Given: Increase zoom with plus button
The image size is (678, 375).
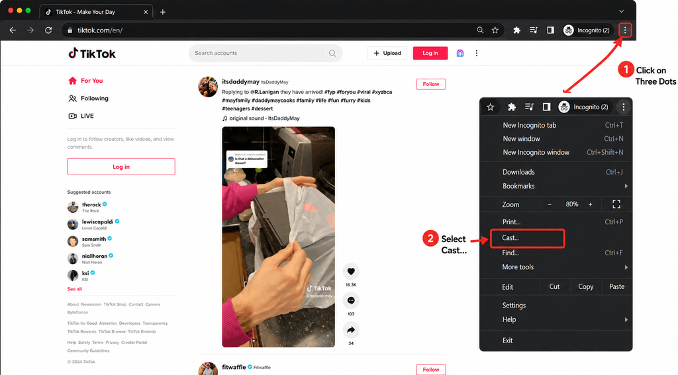Looking at the screenshot, I should click(x=590, y=204).
